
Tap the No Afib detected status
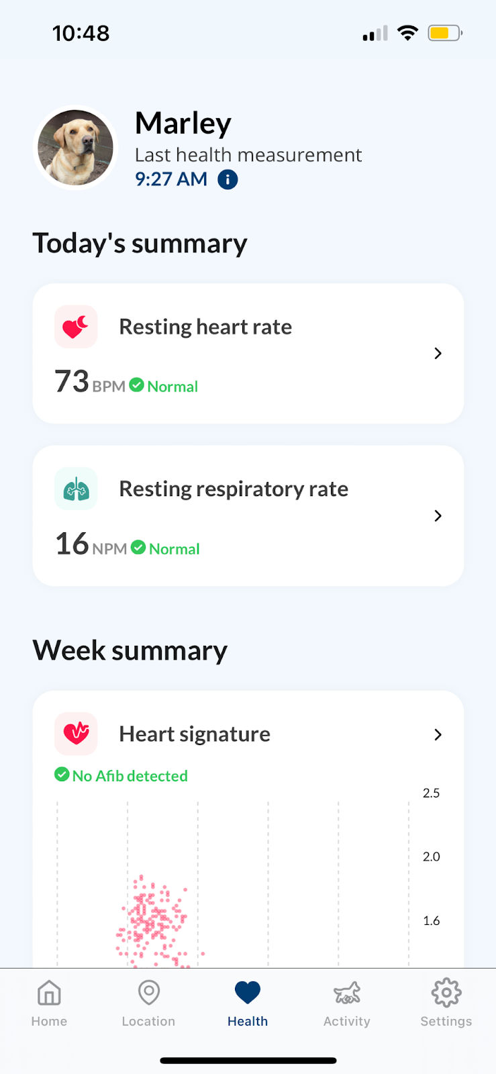(x=121, y=775)
